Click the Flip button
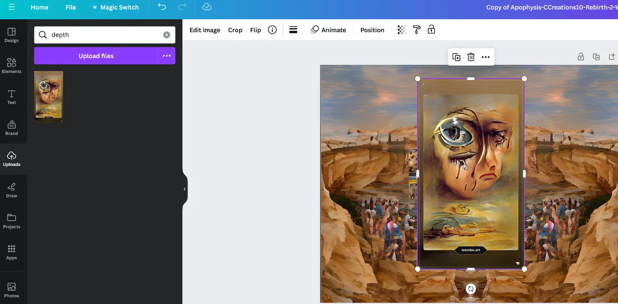The height and width of the screenshot is (304, 618). (255, 30)
